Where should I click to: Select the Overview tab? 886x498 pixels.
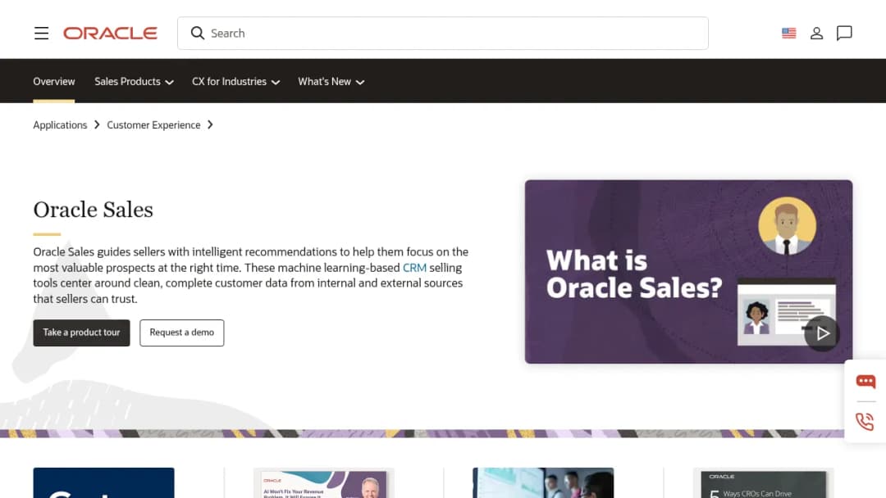coord(53,82)
